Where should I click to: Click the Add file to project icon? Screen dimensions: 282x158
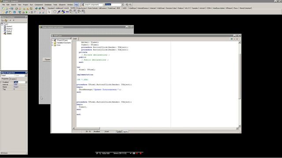point(24,8)
